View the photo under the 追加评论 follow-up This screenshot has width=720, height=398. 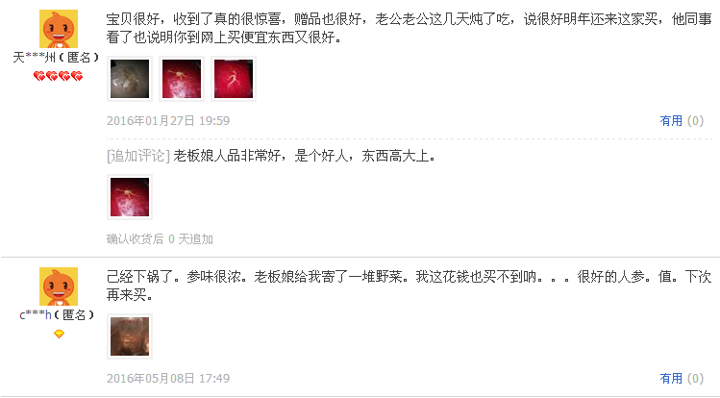(130, 197)
